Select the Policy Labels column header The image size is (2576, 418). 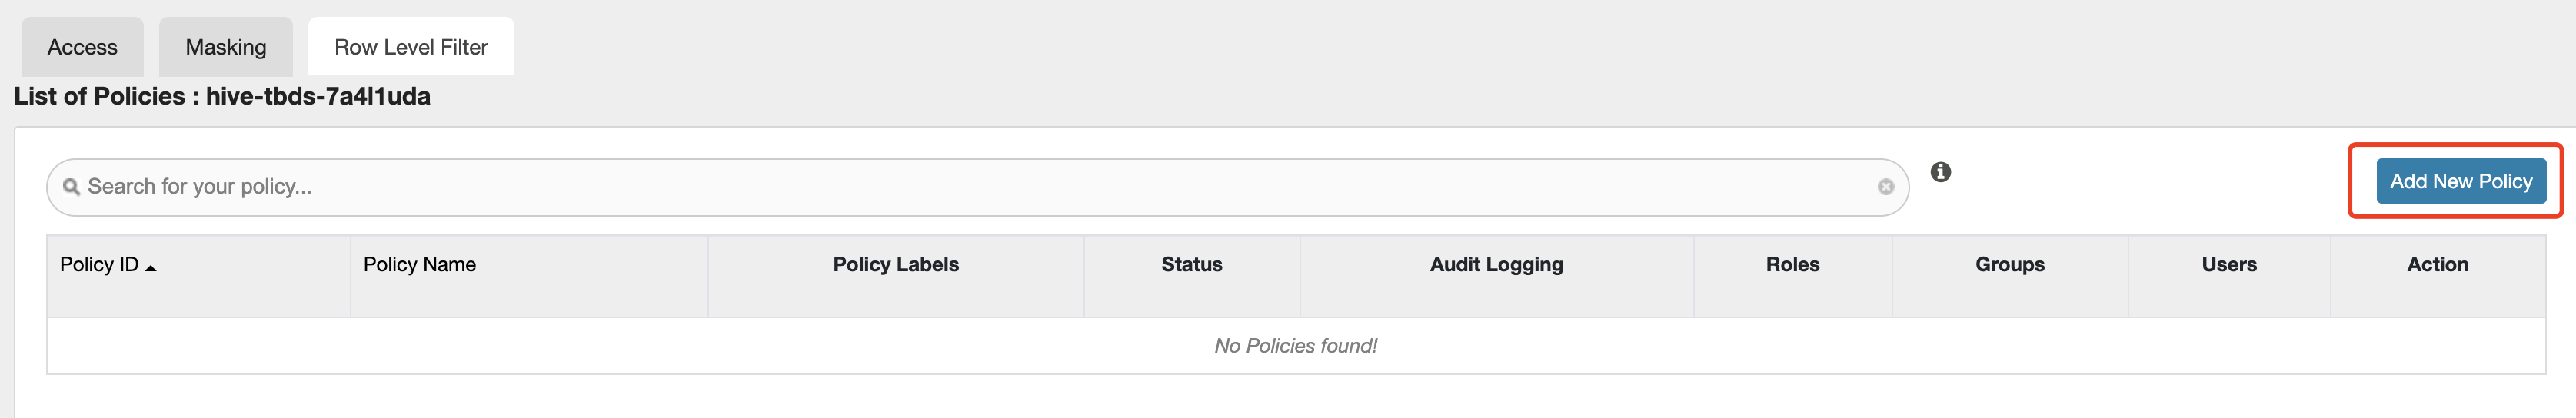[x=895, y=265]
